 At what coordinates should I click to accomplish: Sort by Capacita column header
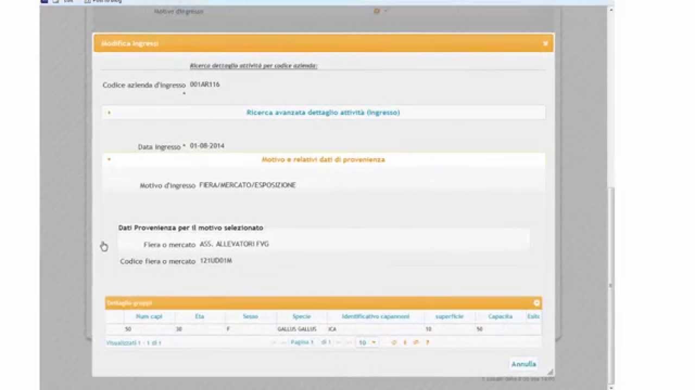click(500, 316)
